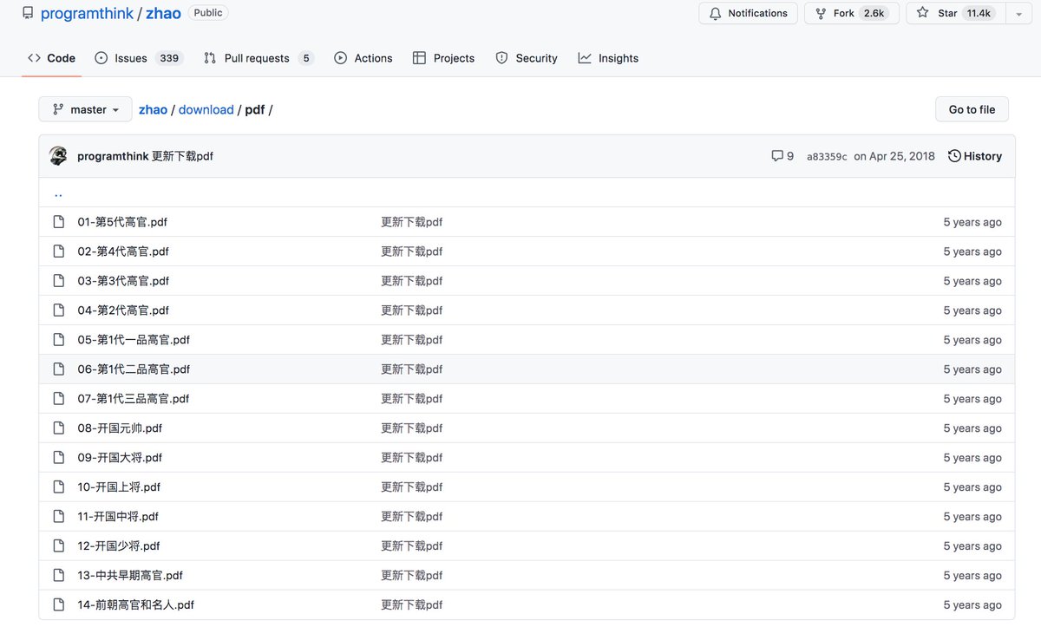Image resolution: width=1041 pixels, height=627 pixels.
Task: Click the file icon for 11-开国中将.pdf
Action: pyautogui.click(x=59, y=517)
